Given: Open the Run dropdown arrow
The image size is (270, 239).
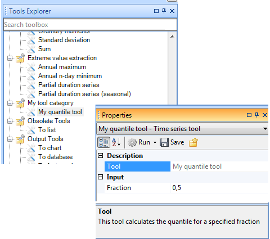Looking at the screenshot, I should click(155, 142).
